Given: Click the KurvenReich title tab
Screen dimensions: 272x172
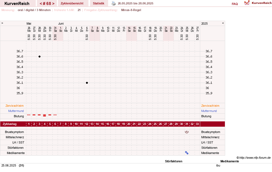Looking at the screenshot, I should 17,4.
